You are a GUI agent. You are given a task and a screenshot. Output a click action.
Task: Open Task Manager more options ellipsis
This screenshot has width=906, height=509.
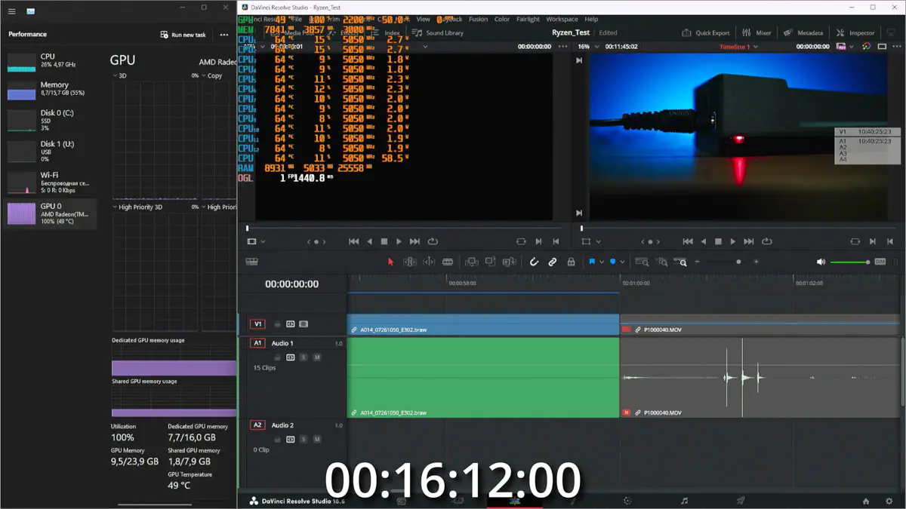point(224,35)
